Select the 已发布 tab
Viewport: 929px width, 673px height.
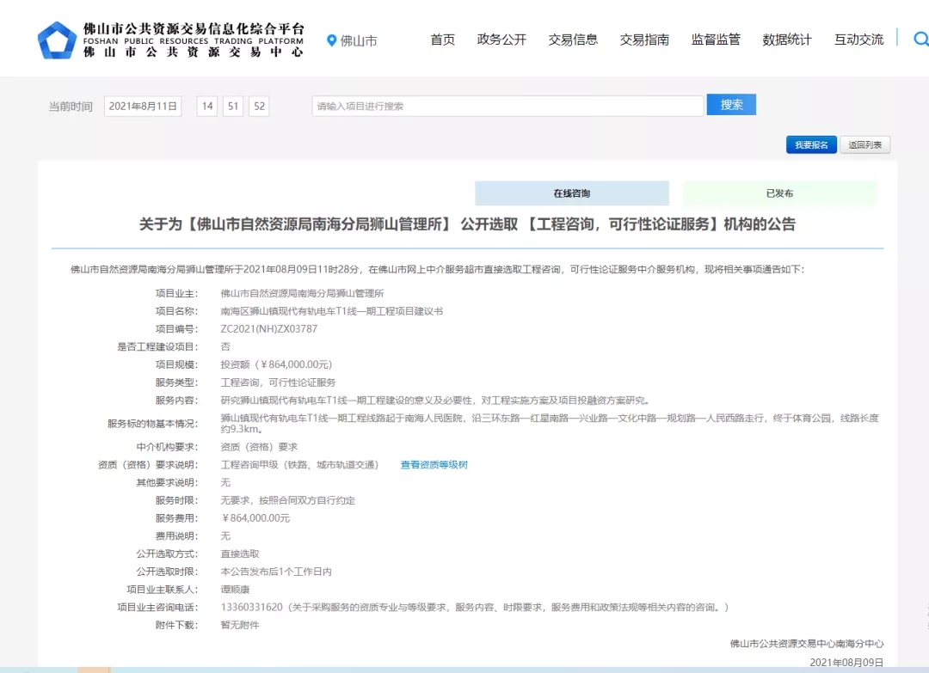coord(779,193)
